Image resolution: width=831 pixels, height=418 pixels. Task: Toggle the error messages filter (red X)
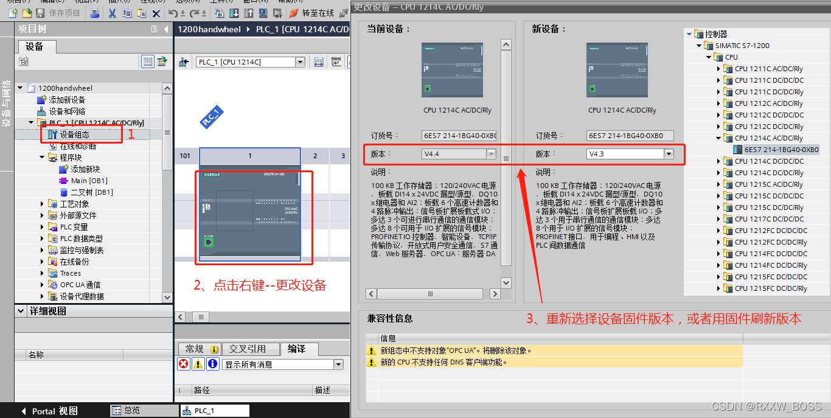pyautogui.click(x=183, y=364)
